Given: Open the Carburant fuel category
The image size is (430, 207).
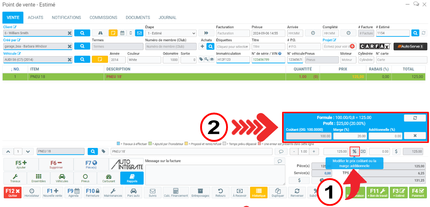Looking at the screenshot, I should pos(109,178).
